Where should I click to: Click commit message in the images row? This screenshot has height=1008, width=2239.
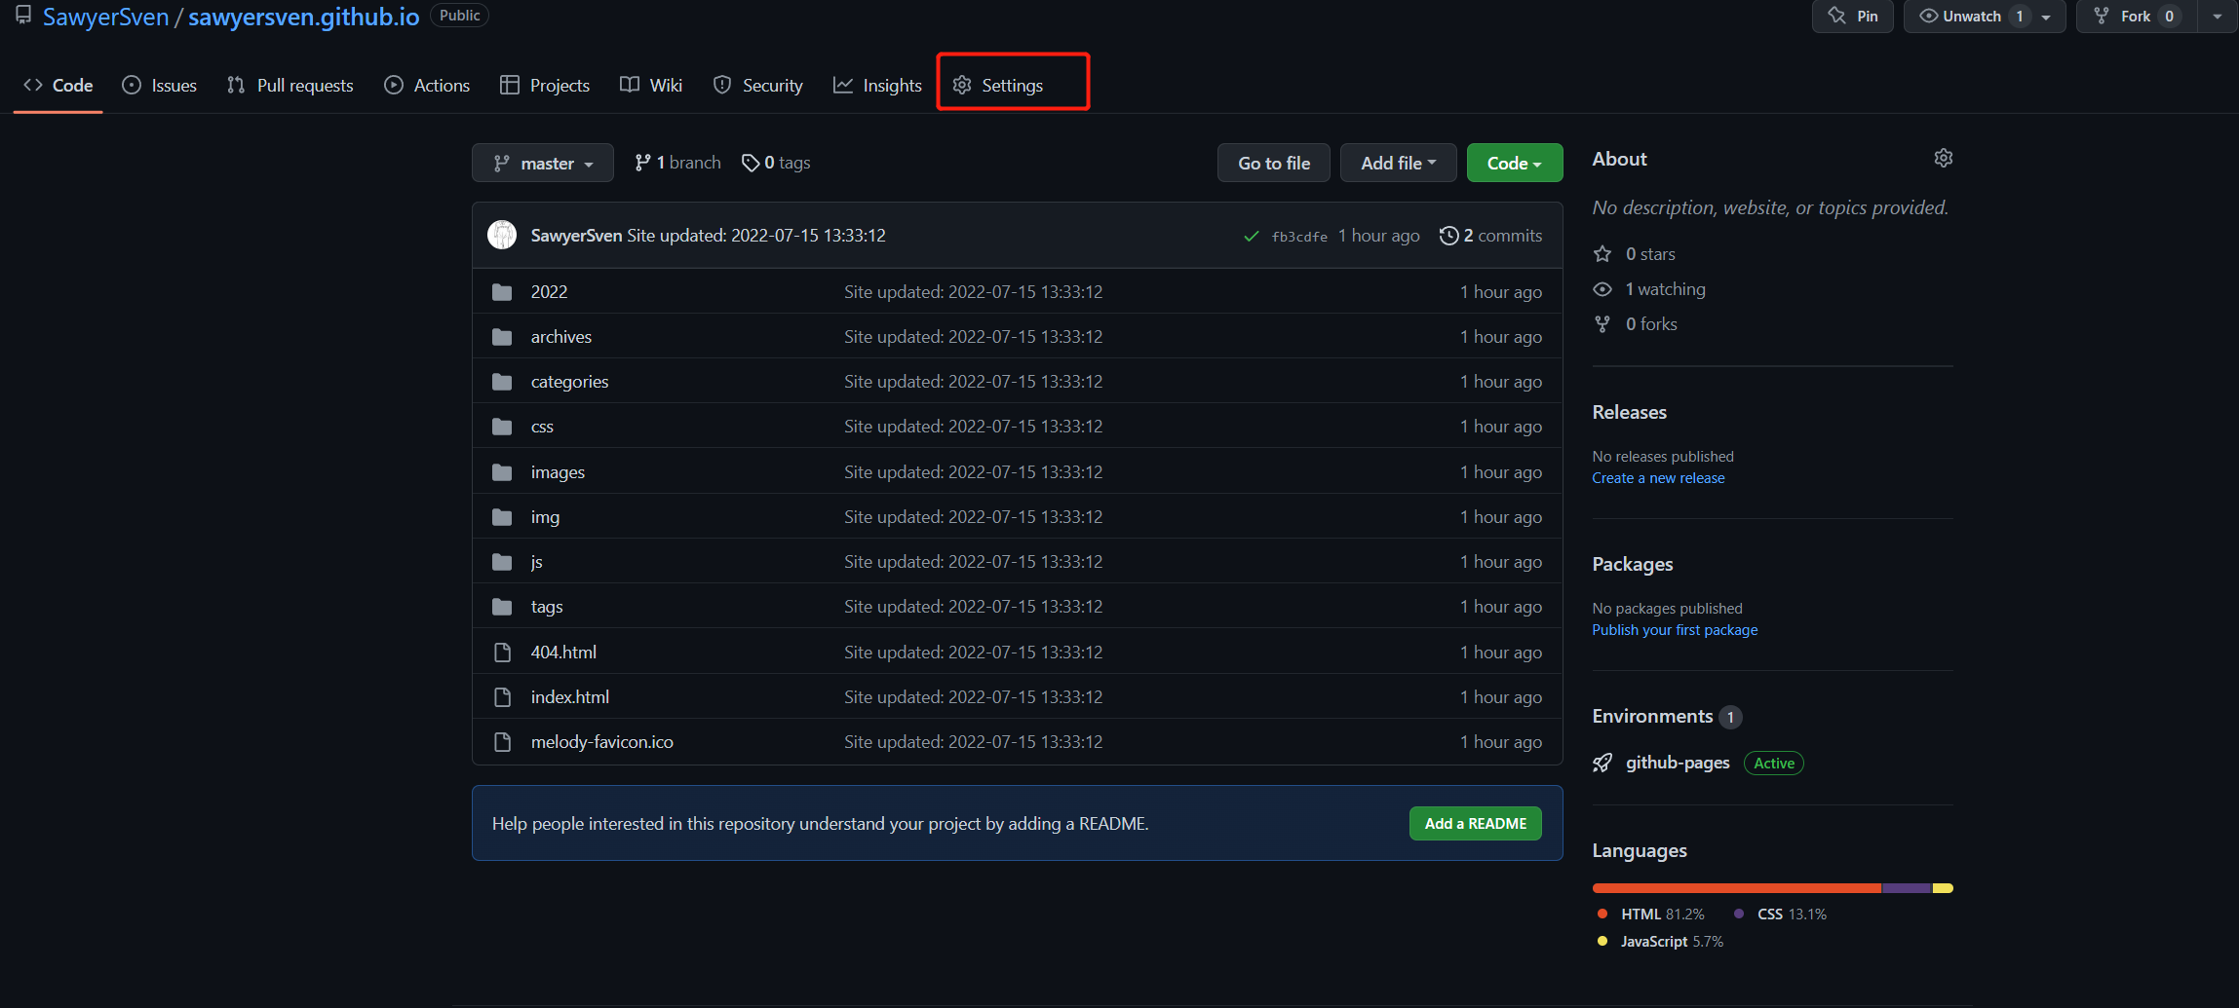(x=973, y=471)
